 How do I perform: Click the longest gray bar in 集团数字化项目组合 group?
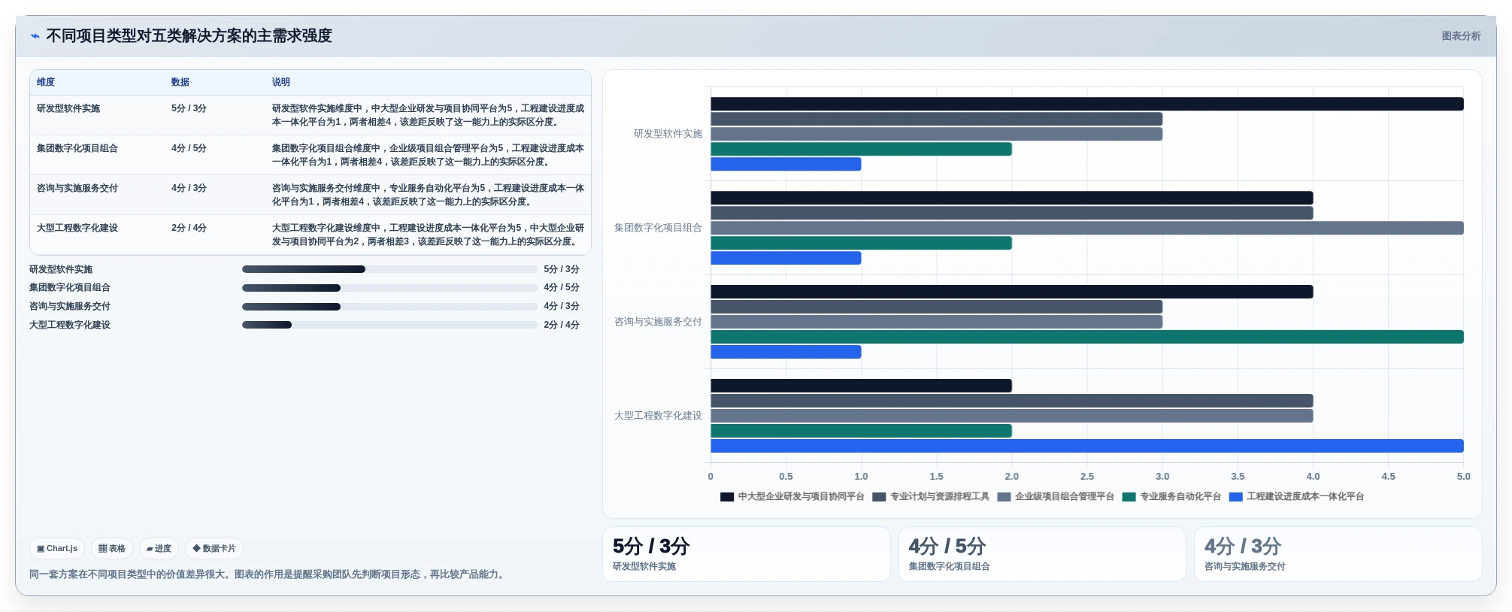(1087, 228)
